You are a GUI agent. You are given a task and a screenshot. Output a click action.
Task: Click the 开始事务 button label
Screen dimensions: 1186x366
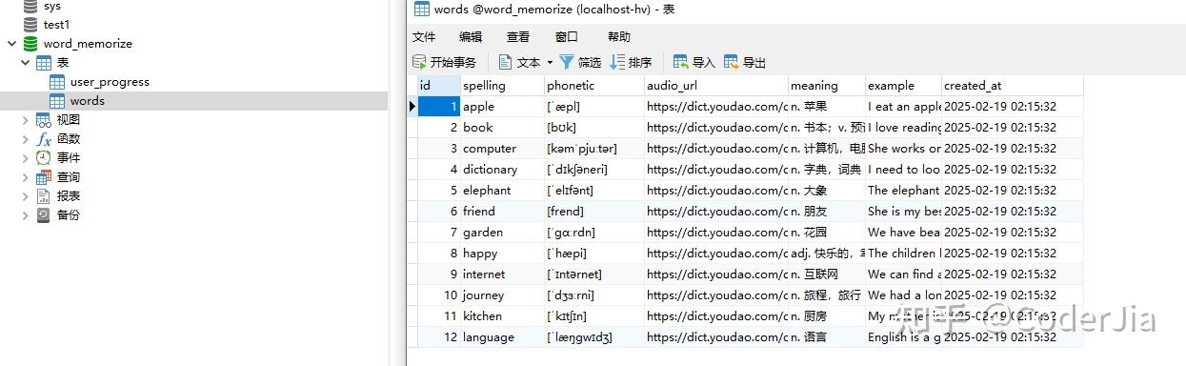453,63
